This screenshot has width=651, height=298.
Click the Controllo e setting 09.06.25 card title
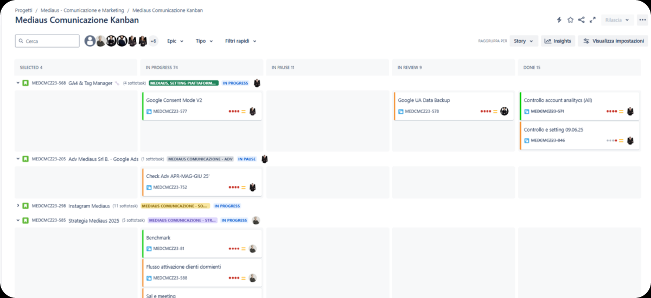(553, 129)
